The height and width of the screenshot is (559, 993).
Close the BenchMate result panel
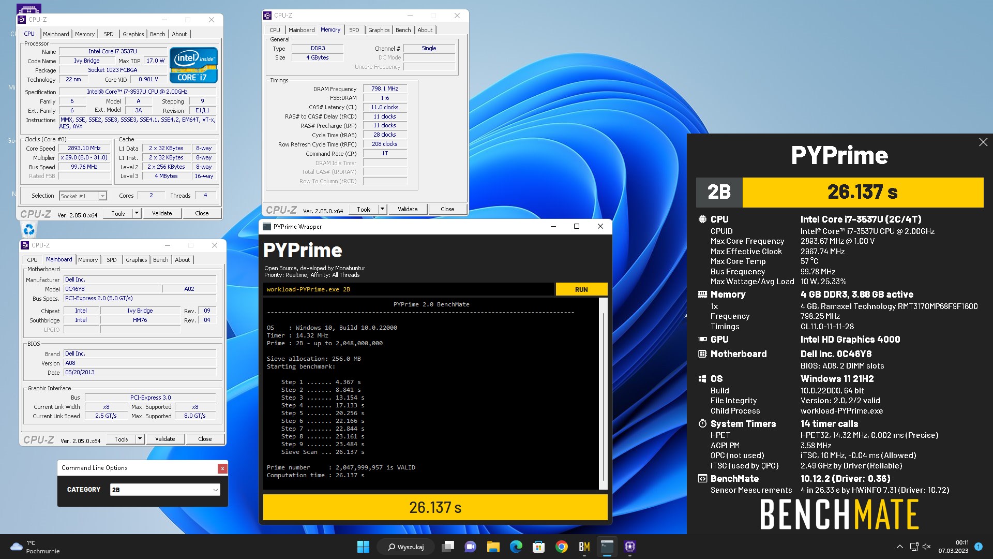point(983,142)
